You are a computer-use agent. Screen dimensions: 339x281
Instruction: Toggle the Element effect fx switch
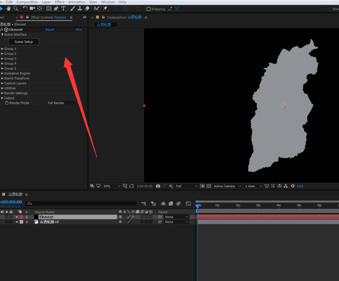(2, 30)
